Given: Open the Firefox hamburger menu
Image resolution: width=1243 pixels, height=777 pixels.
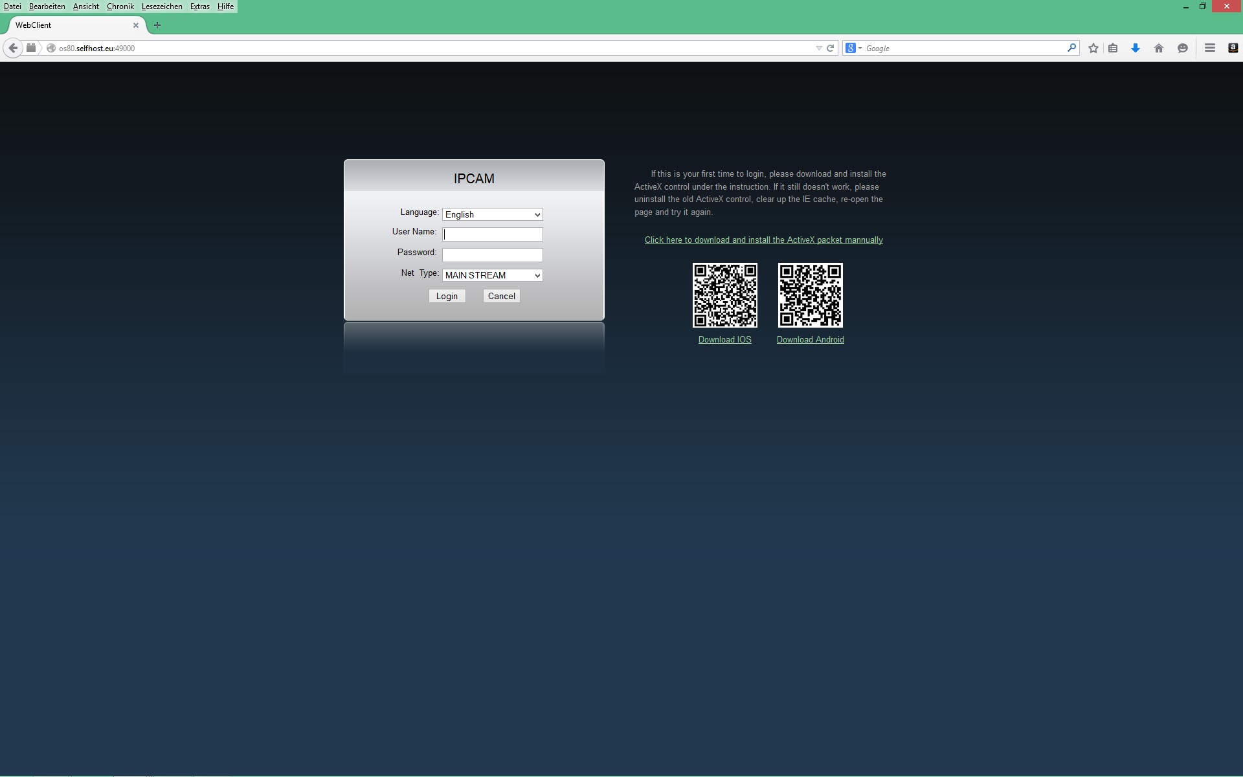Looking at the screenshot, I should tap(1209, 48).
